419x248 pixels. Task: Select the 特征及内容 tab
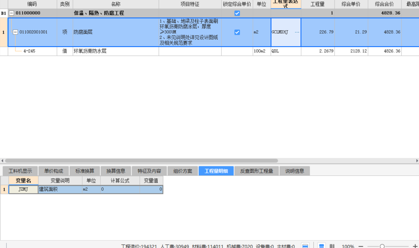coord(149,171)
